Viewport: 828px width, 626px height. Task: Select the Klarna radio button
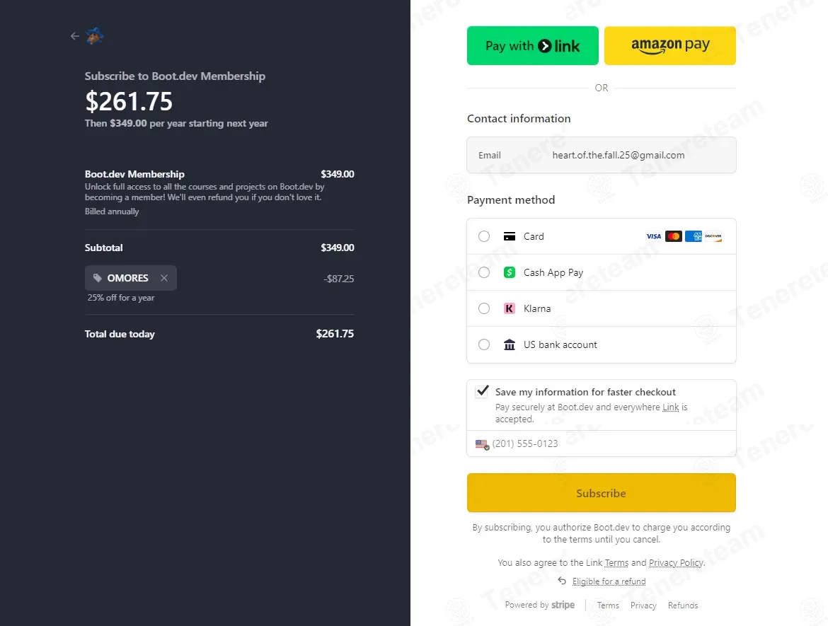[x=484, y=308]
